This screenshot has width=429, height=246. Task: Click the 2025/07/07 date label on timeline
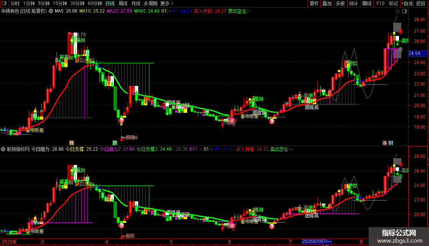click(317, 241)
